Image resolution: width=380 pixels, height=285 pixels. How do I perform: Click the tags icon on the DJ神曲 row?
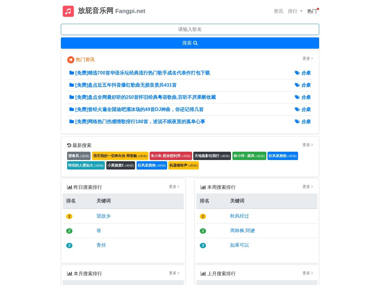[x=297, y=110]
